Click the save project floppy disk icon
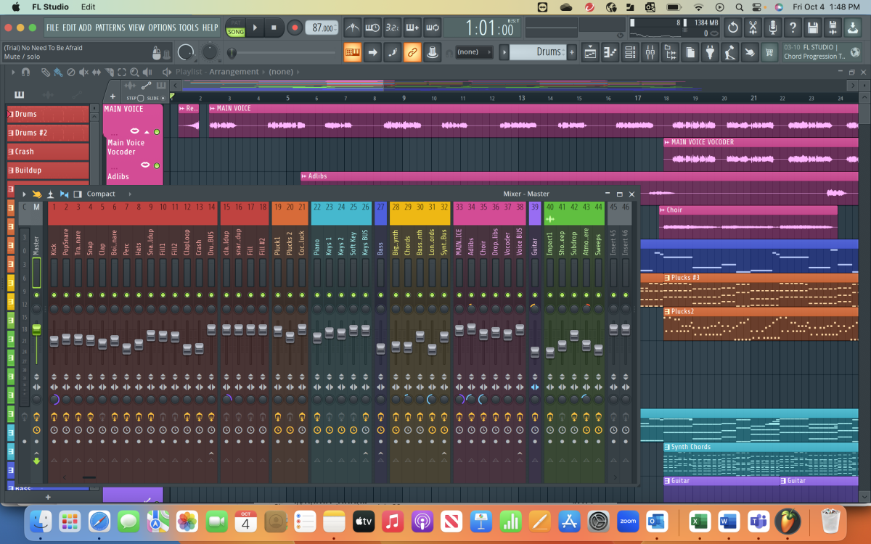The image size is (871, 544). 813,28
